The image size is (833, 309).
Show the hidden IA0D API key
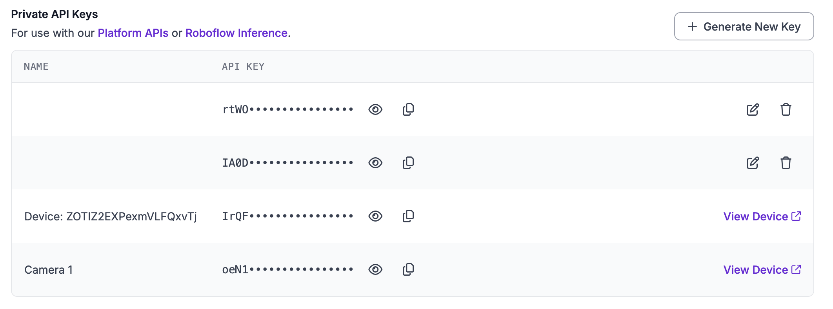(375, 163)
